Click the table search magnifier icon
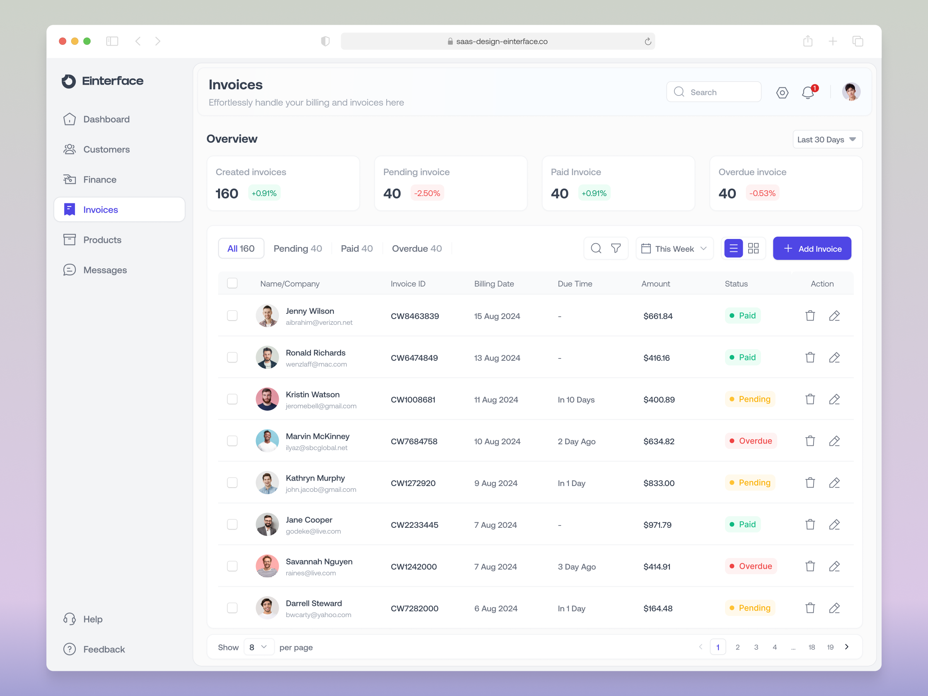 [596, 248]
